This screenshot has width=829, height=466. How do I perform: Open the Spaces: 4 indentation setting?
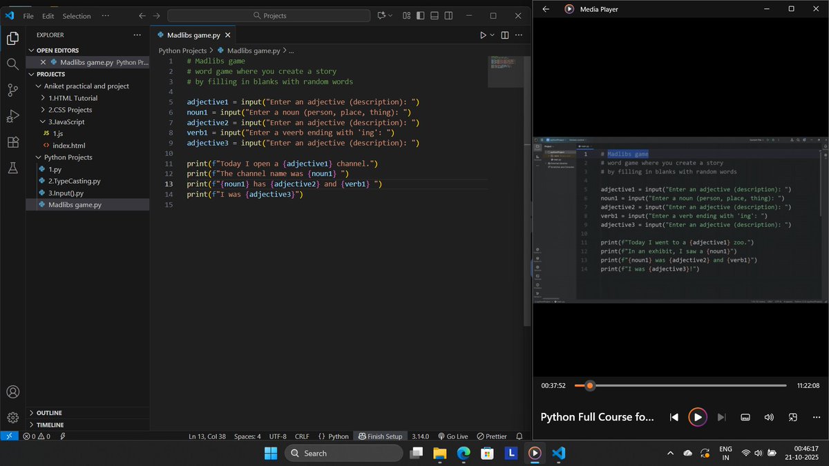(x=247, y=436)
